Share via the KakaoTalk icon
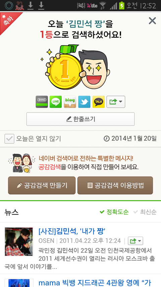This screenshot has height=287, width=161. (x=99, y=102)
